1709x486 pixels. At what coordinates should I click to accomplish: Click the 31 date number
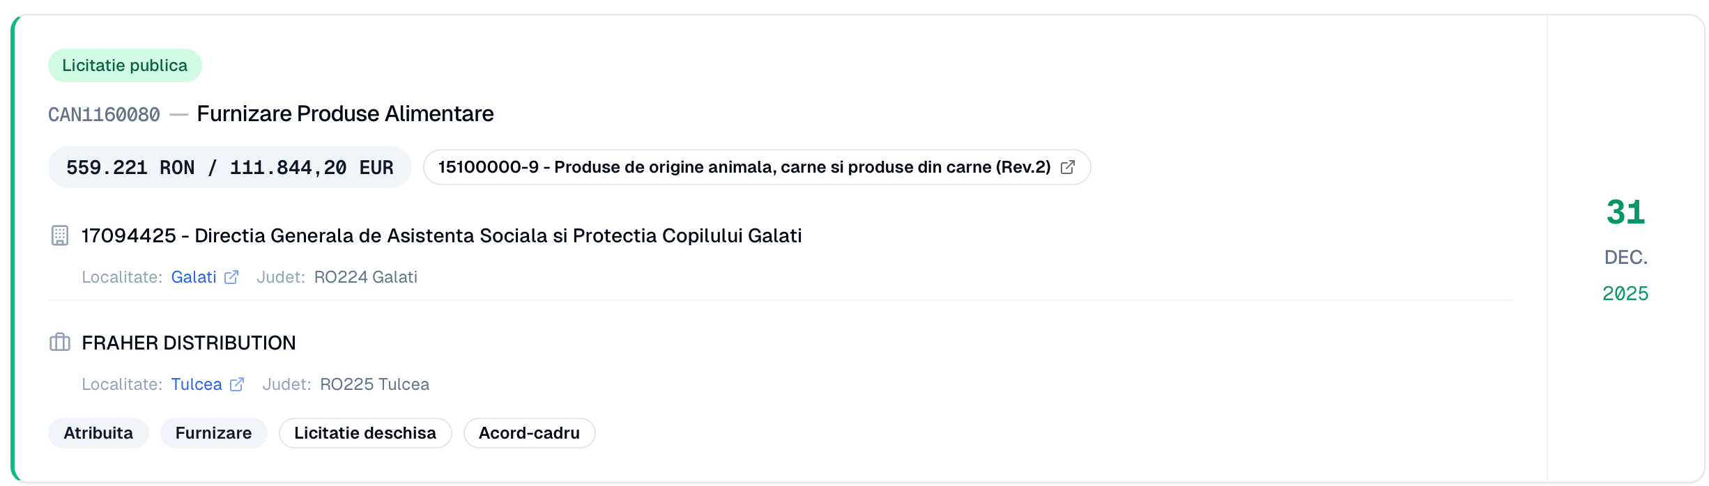click(x=1625, y=212)
